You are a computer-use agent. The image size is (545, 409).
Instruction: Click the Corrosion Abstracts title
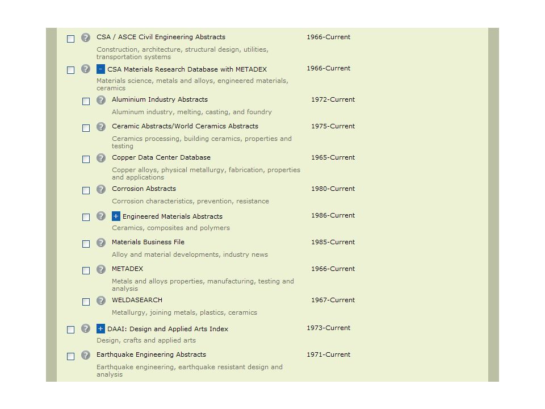pos(144,189)
